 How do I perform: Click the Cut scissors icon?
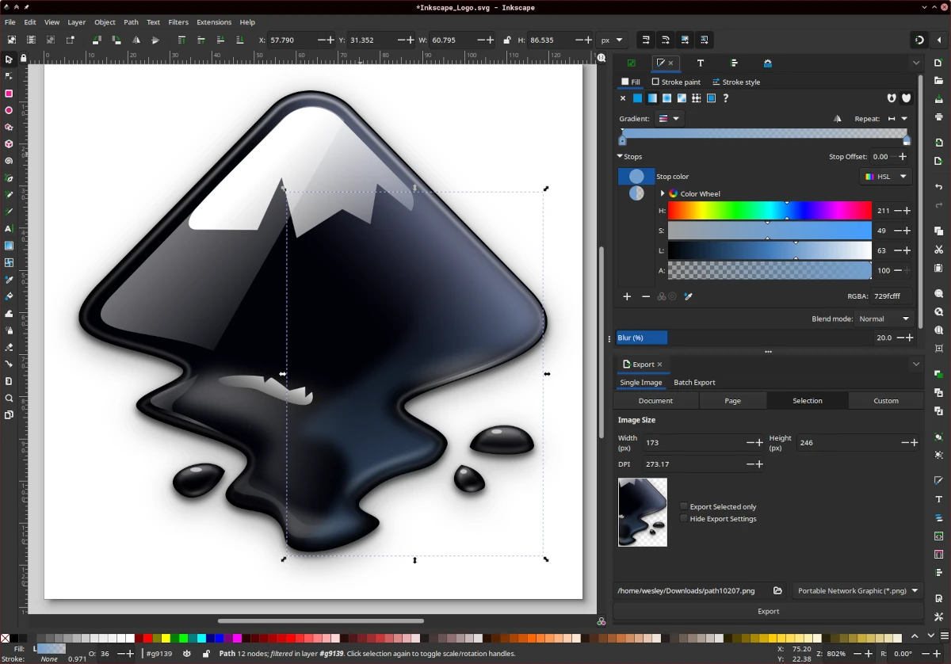[x=939, y=250]
